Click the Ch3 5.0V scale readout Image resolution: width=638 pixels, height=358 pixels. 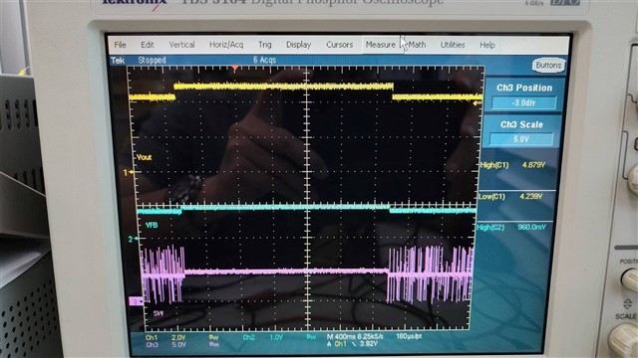(166, 345)
